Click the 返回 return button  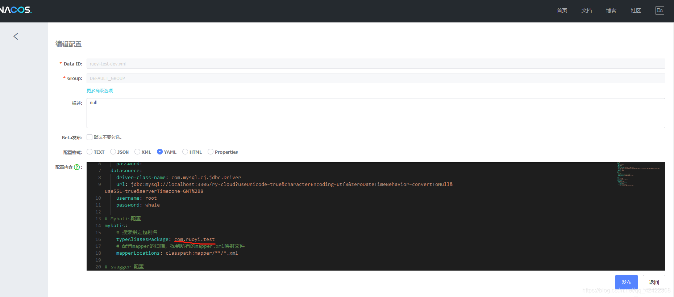click(654, 282)
